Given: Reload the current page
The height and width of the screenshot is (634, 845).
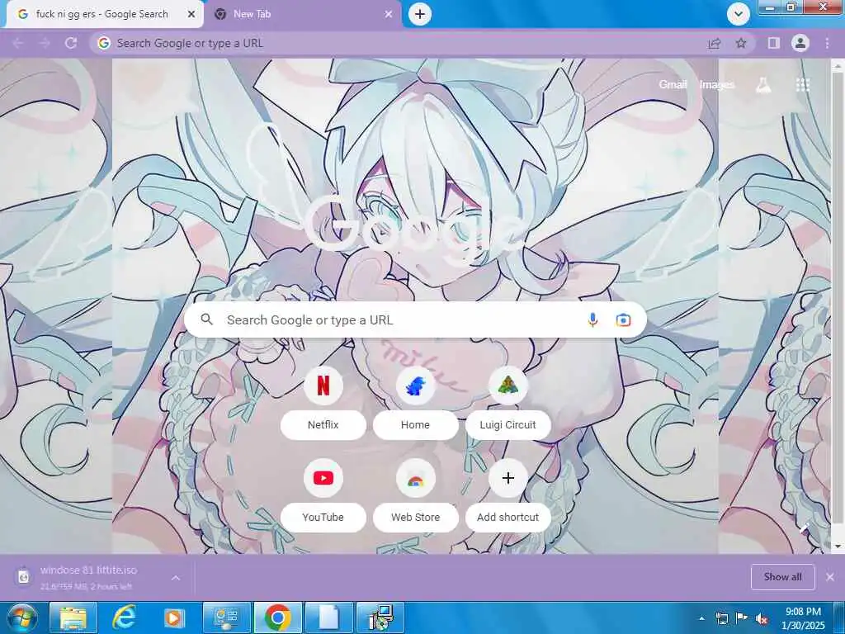Looking at the screenshot, I should point(71,43).
